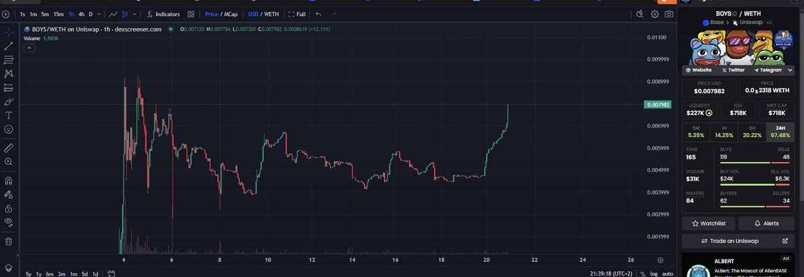Image resolution: width=804 pixels, height=277 pixels.
Task: Take a chart snapshot with camera icon
Action: coord(669,13)
